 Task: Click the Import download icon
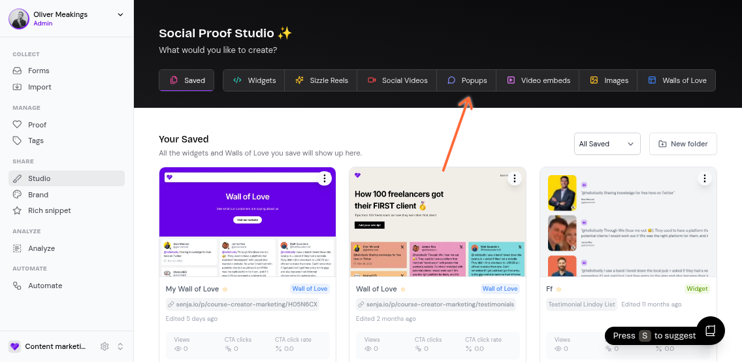pyautogui.click(x=17, y=87)
